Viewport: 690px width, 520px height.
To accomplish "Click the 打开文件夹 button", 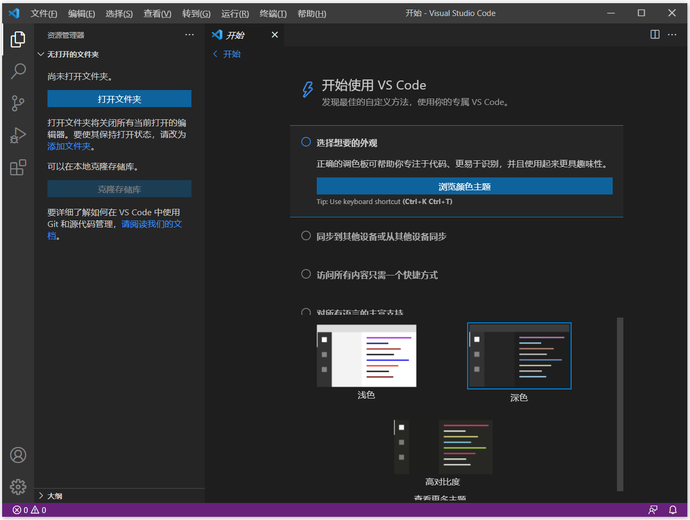I will tap(119, 99).
